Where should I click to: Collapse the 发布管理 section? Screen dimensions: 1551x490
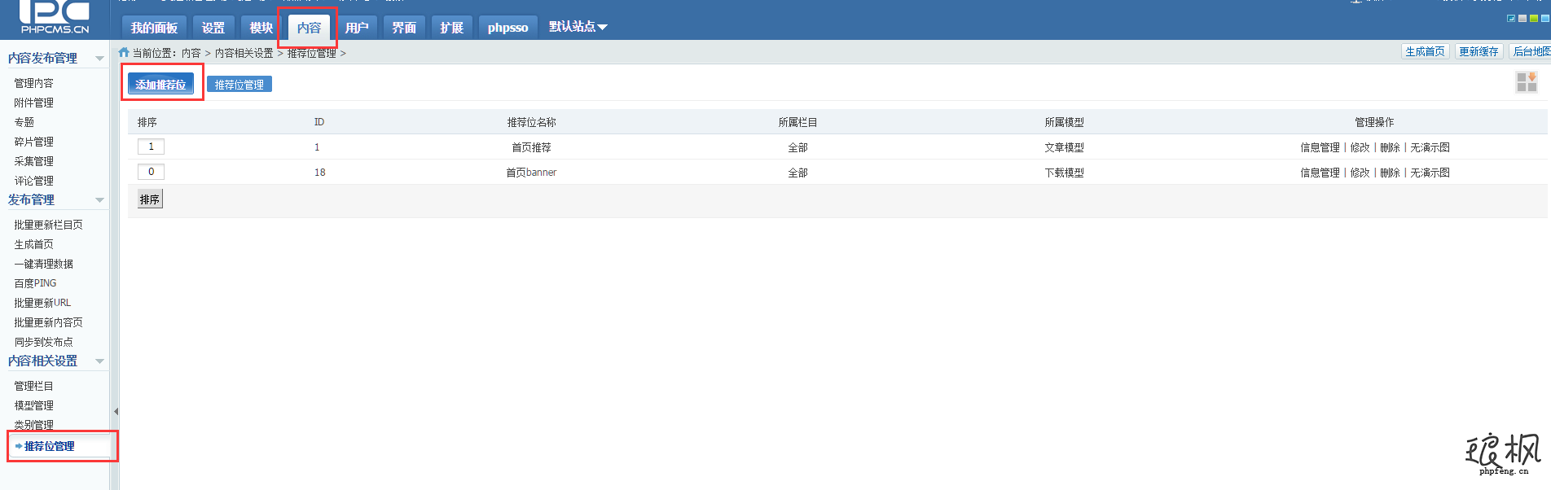click(x=99, y=200)
